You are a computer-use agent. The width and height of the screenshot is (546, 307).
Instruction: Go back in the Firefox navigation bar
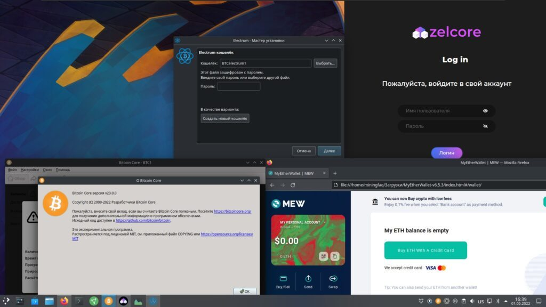[272, 185]
